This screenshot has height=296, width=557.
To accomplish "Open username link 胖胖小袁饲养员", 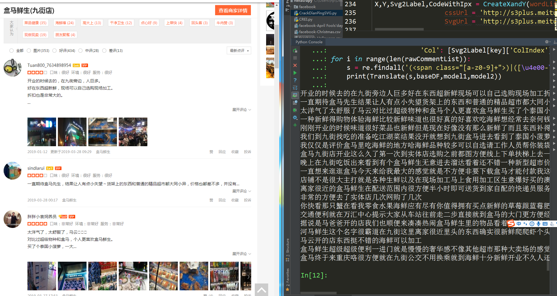I will (42, 217).
